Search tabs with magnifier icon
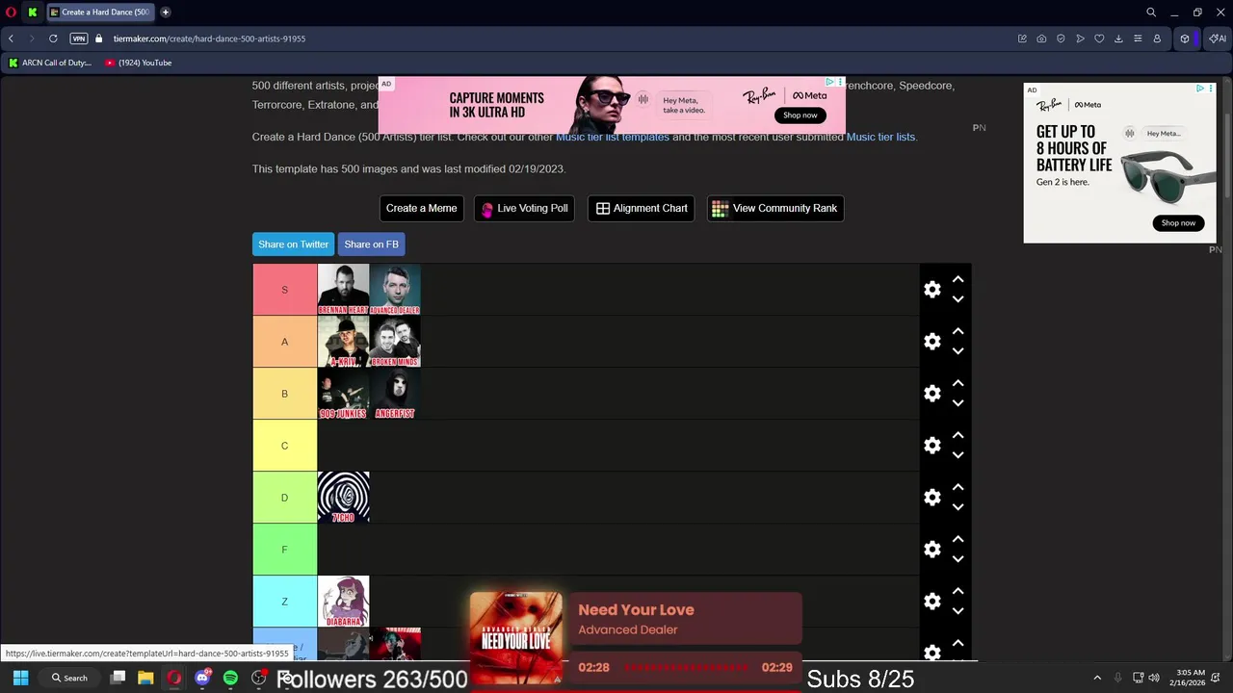Viewport: 1233px width, 693px height. click(x=1151, y=13)
